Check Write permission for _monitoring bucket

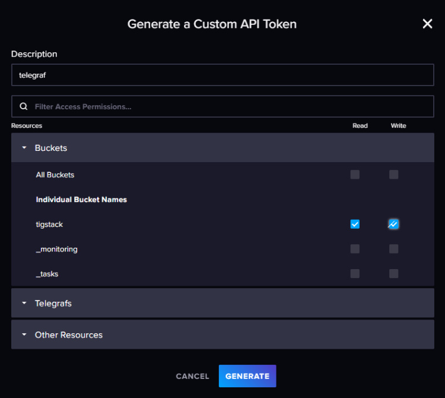pos(393,249)
